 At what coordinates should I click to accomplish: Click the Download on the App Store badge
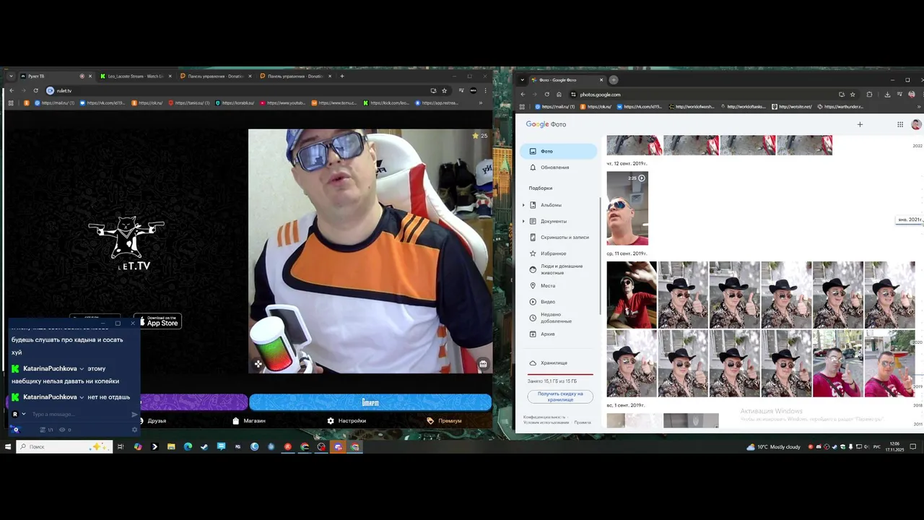tap(158, 321)
